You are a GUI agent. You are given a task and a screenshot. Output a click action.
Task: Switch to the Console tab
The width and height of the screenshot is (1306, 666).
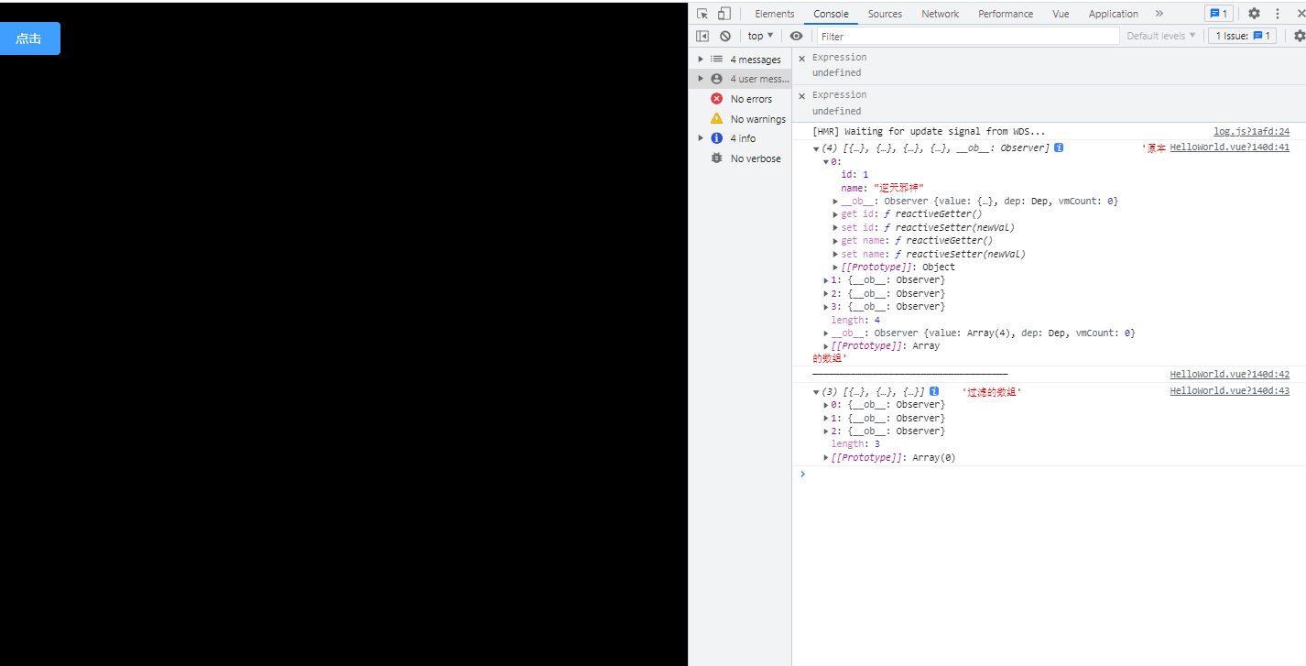pyautogui.click(x=831, y=14)
